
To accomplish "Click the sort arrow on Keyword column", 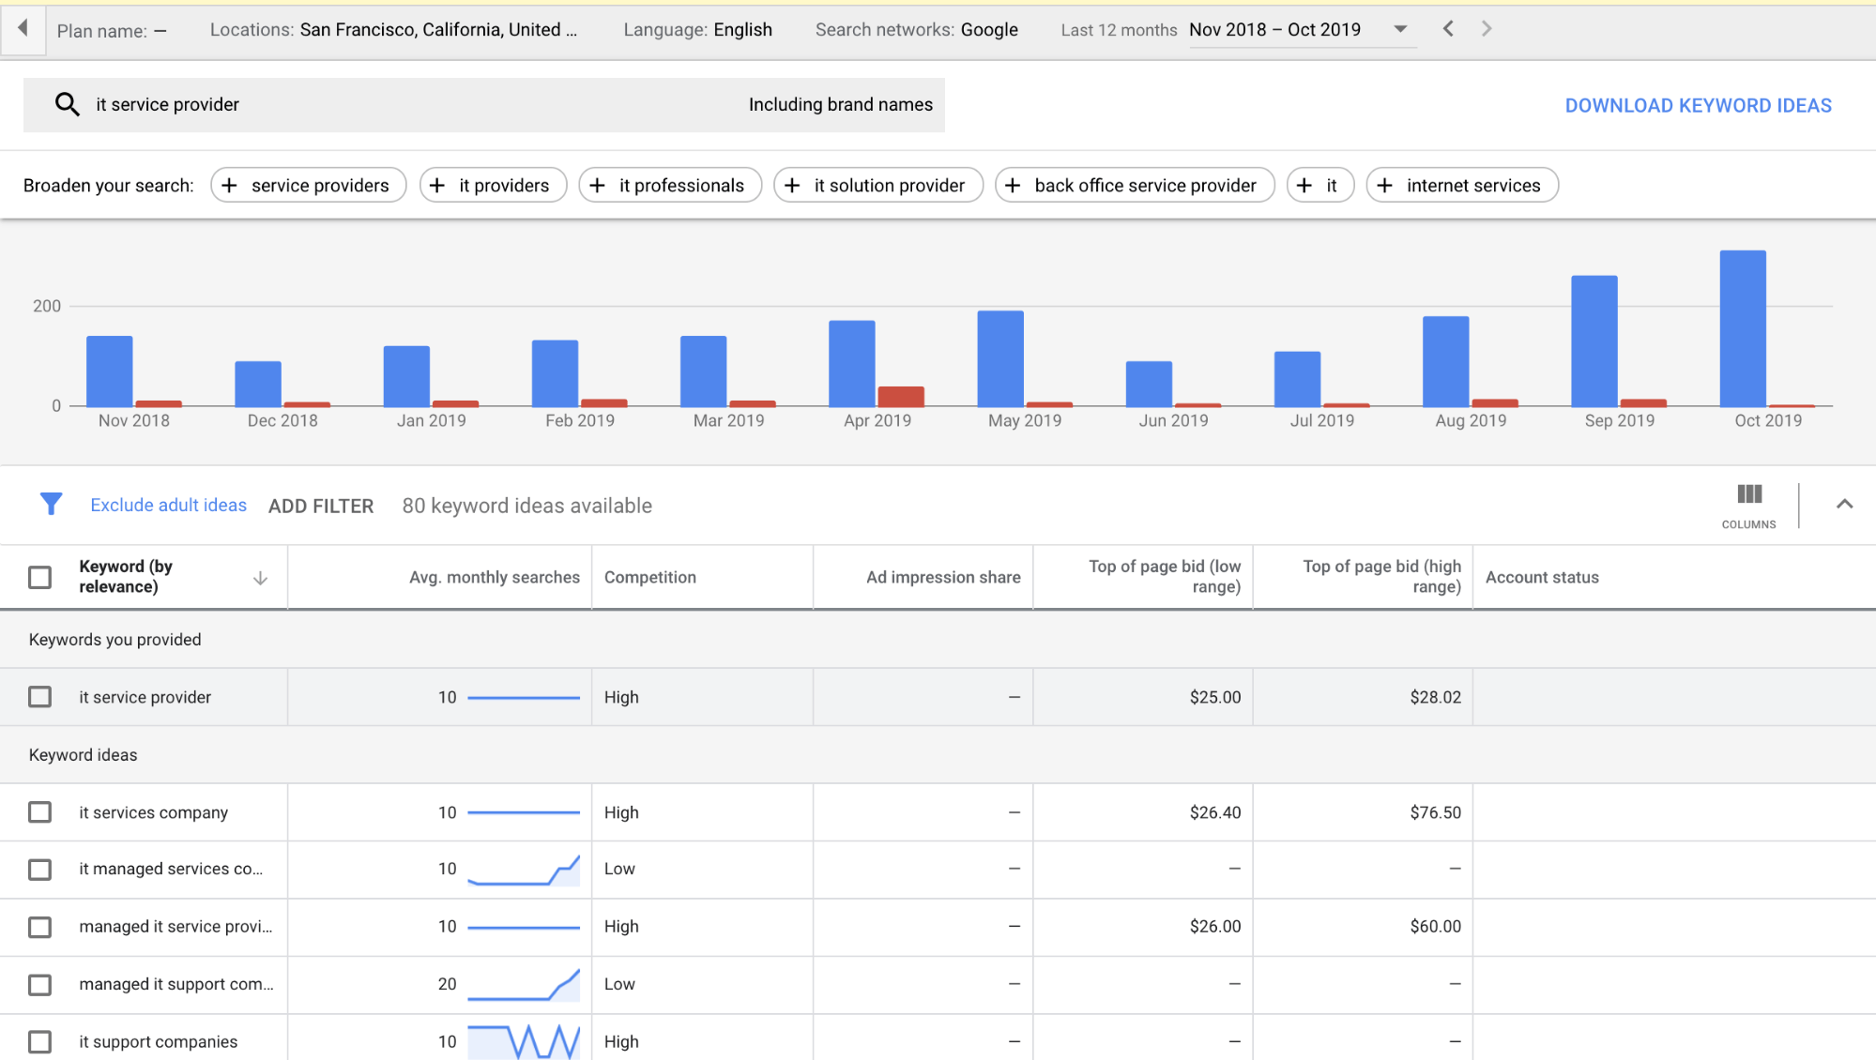I will (260, 578).
